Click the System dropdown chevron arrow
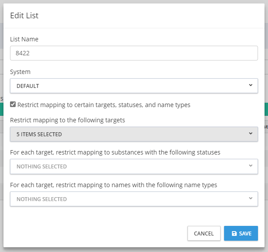 click(251, 85)
